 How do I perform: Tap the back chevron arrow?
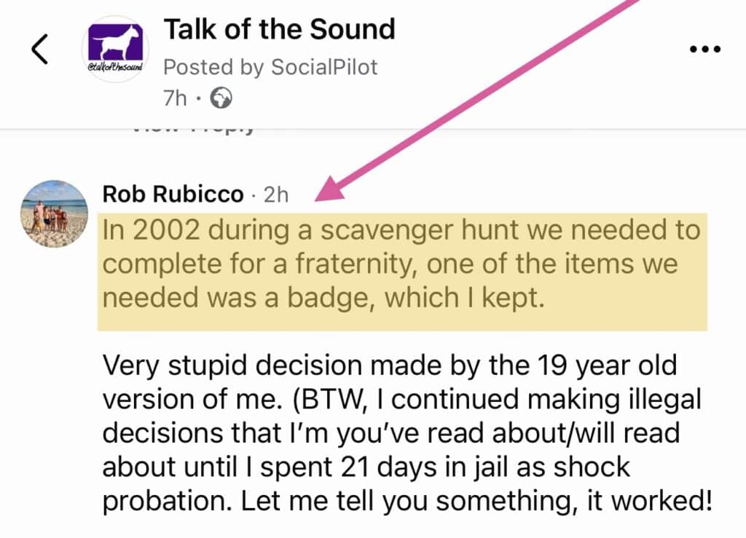pos(39,49)
